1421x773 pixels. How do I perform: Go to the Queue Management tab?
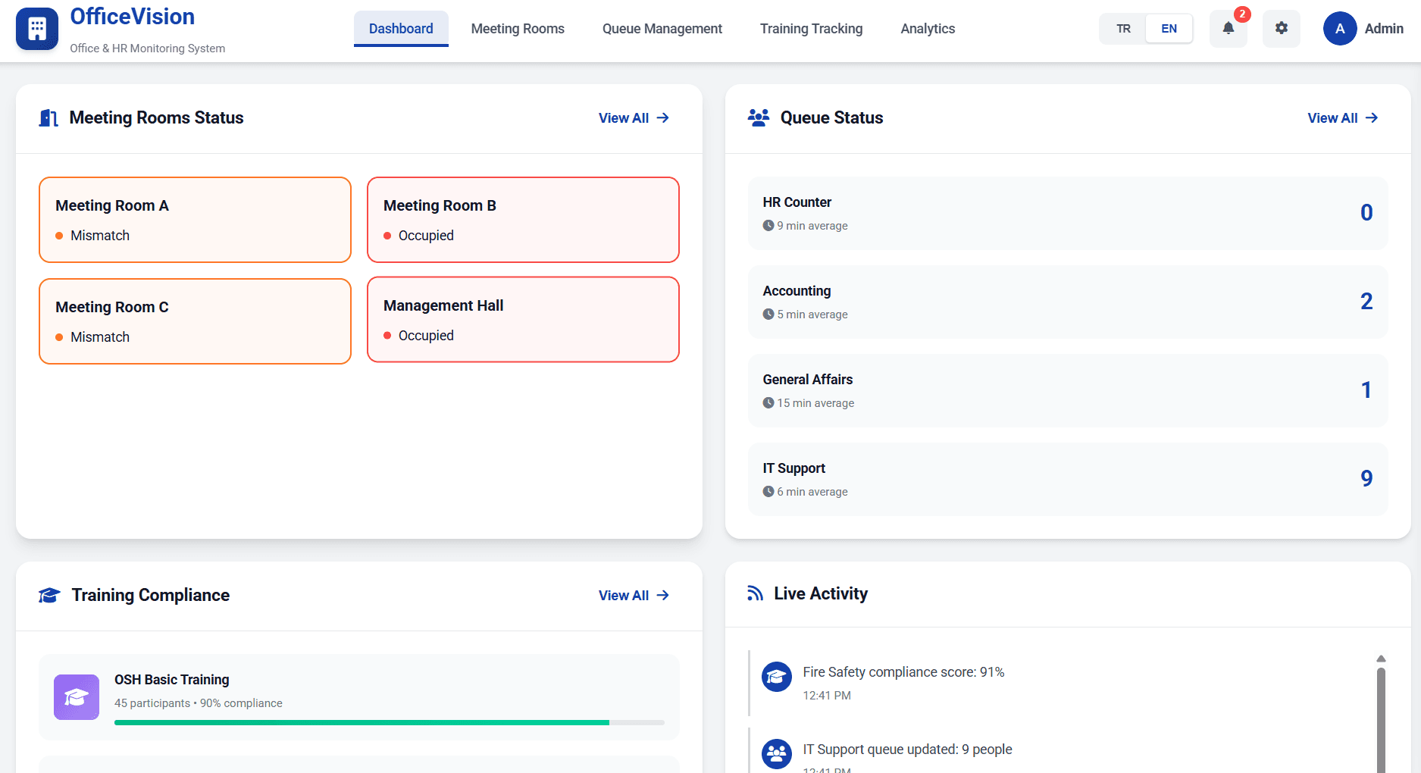pyautogui.click(x=662, y=29)
